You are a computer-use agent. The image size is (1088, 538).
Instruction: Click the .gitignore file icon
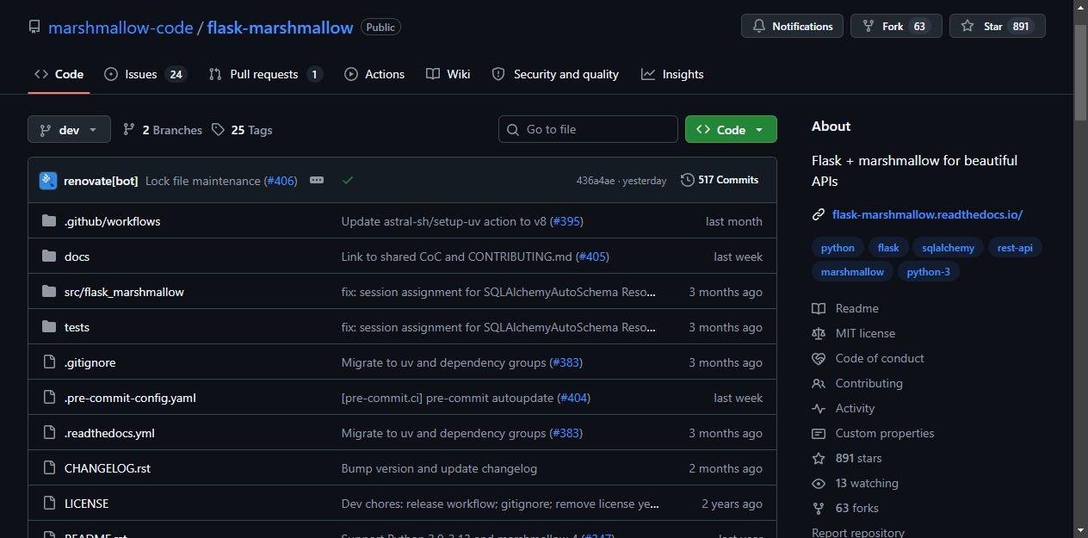48,362
